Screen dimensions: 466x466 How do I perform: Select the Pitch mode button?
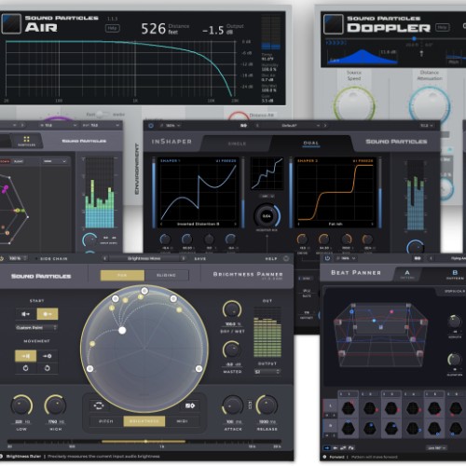coord(106,421)
